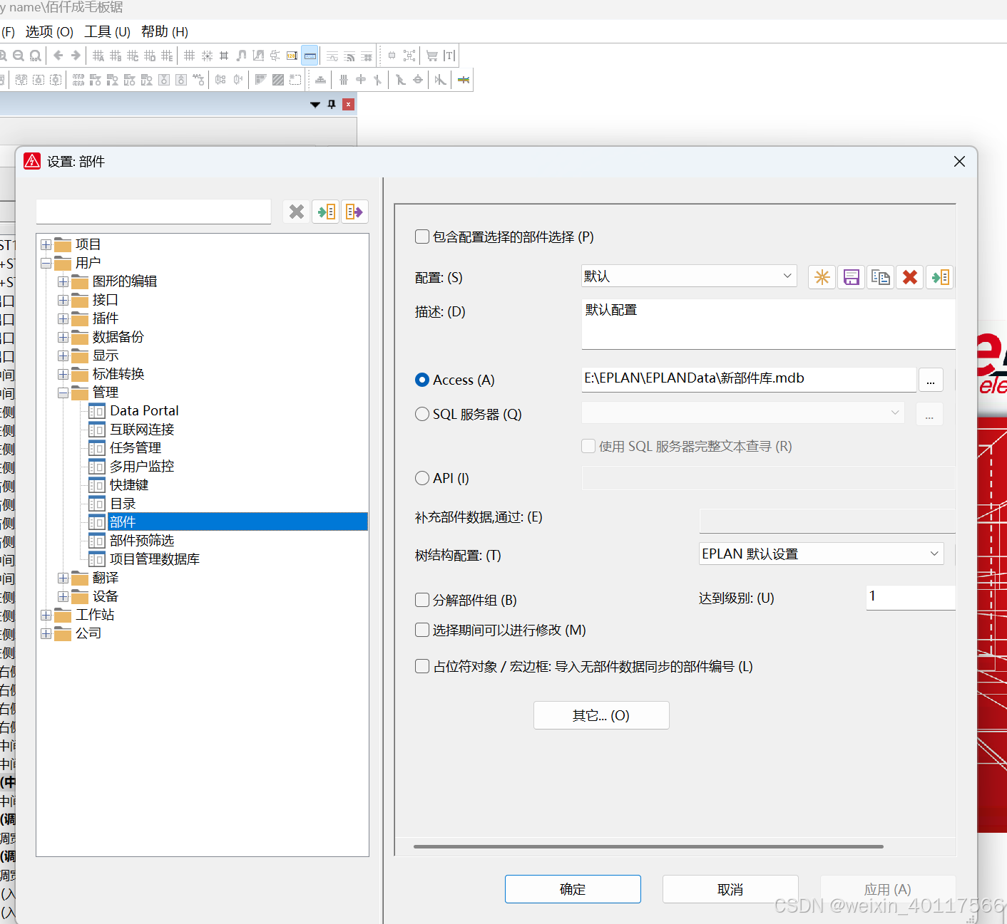This screenshot has width=1007, height=924.
Task: Click the 确定 button
Action: pyautogui.click(x=573, y=889)
